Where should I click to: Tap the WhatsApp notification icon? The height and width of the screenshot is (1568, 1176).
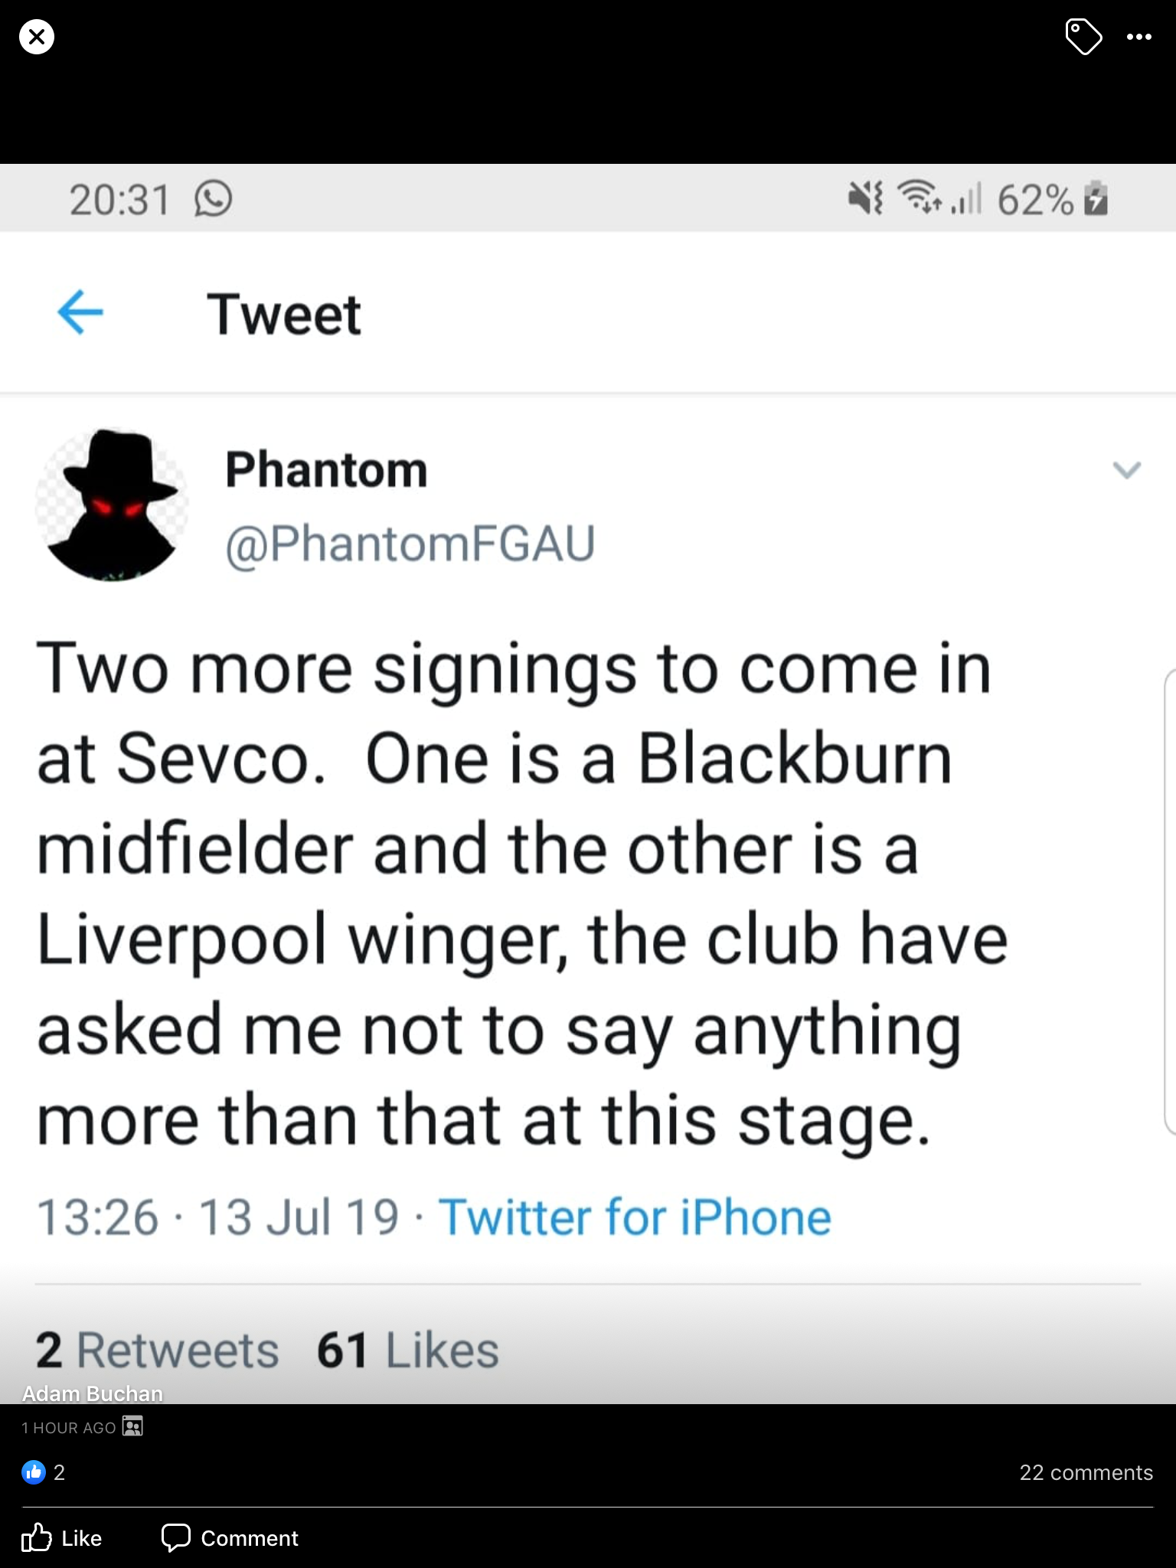[x=213, y=199]
